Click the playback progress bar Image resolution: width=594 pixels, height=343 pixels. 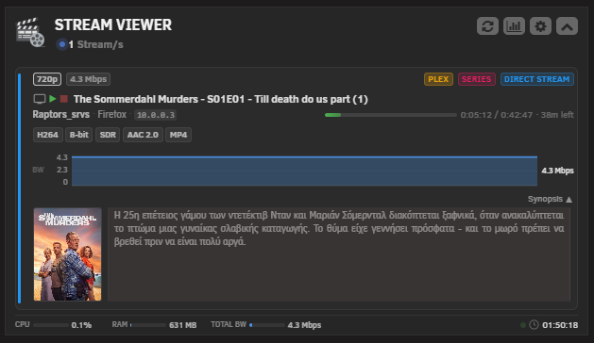coord(391,115)
